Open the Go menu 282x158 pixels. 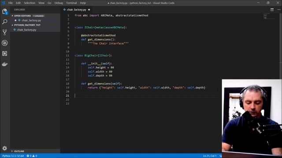[x=49, y=3]
